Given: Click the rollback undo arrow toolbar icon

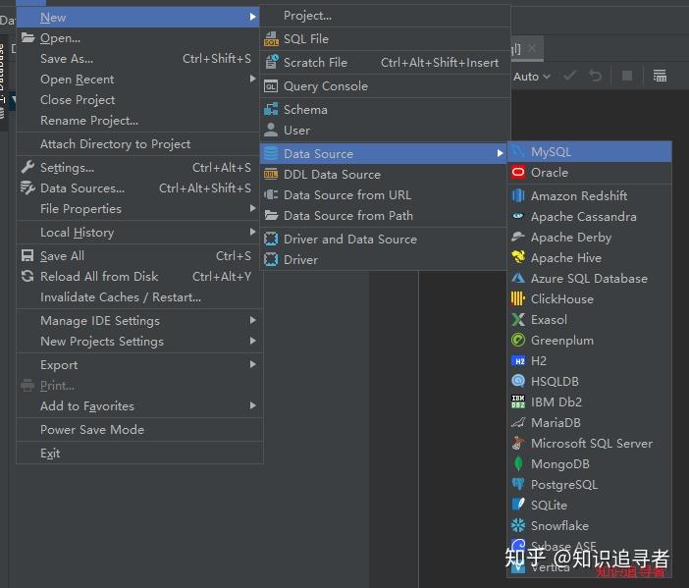Looking at the screenshot, I should pyautogui.click(x=596, y=76).
